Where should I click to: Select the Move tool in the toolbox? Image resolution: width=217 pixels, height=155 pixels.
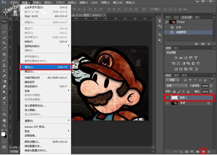pyautogui.click(x=4, y=21)
